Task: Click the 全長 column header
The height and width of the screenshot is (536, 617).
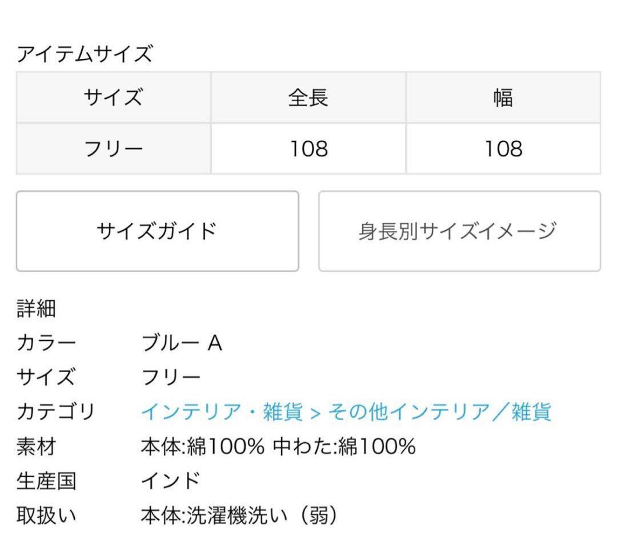Action: pyautogui.click(x=307, y=98)
